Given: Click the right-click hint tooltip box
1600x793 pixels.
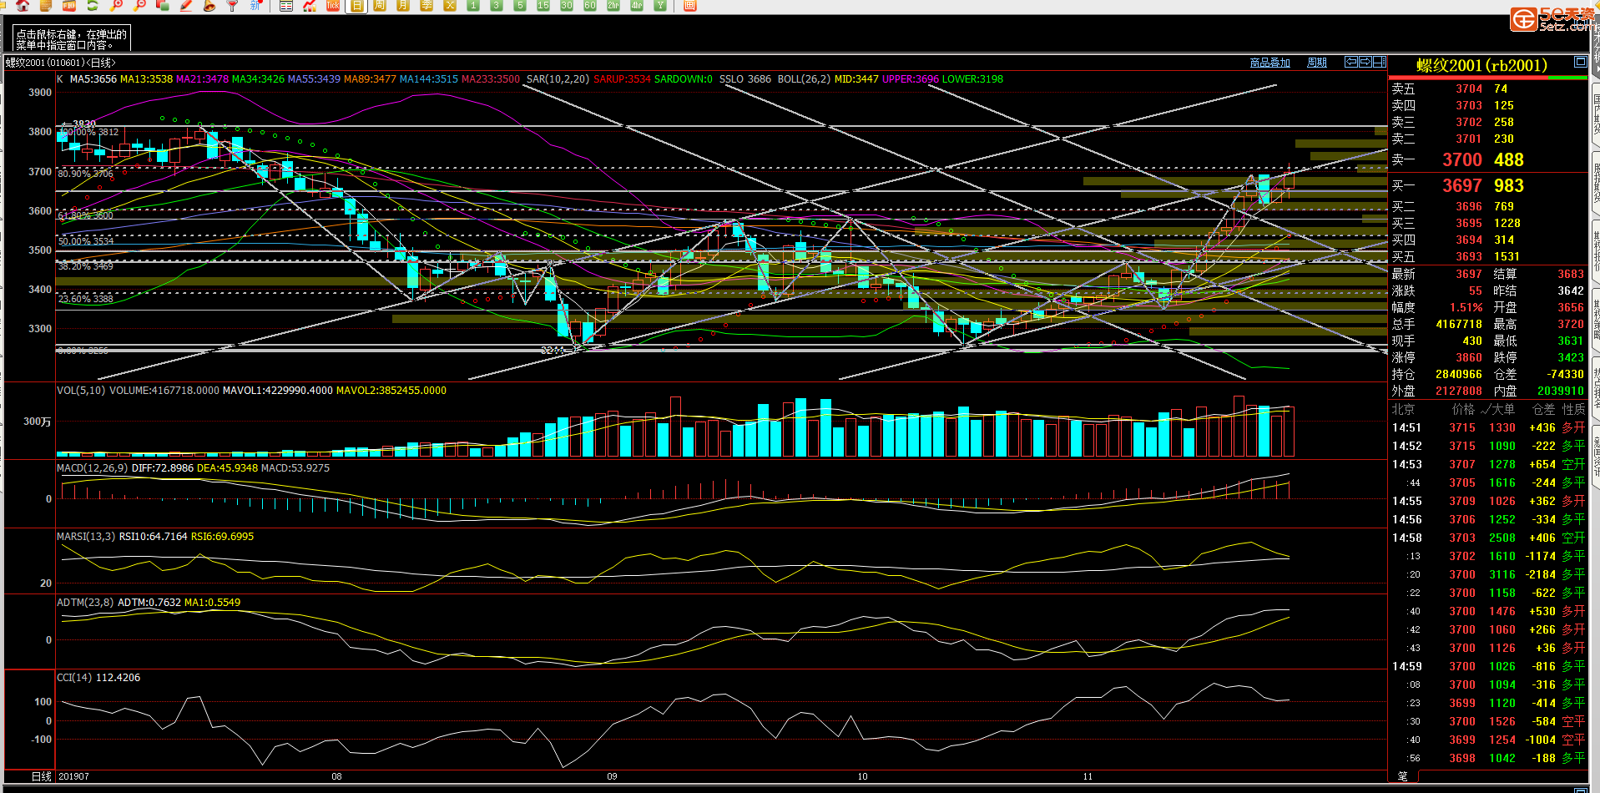Looking at the screenshot, I should coord(72,38).
